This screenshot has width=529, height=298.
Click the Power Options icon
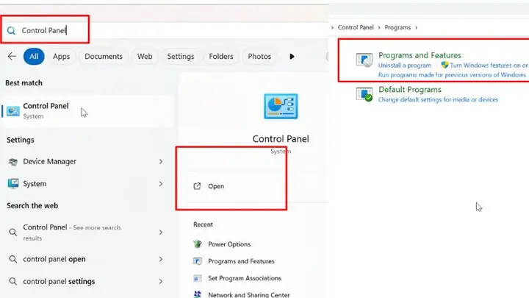click(x=198, y=244)
